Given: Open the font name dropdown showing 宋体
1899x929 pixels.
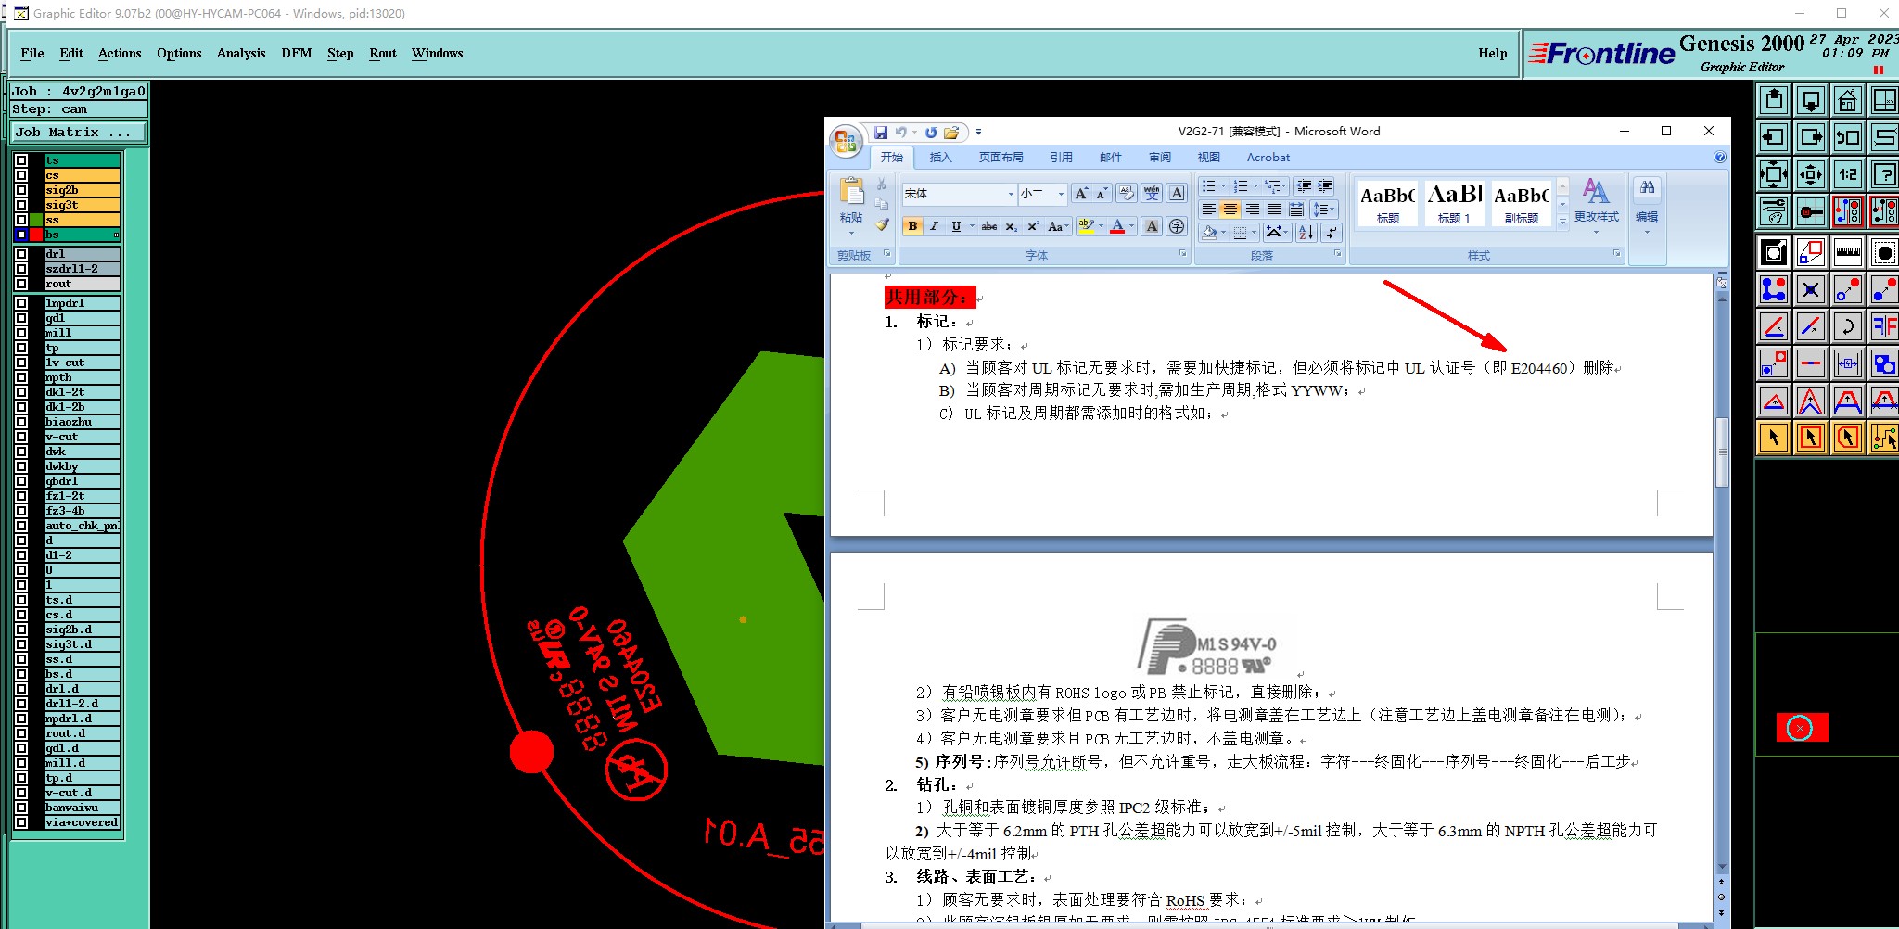Looking at the screenshot, I should pyautogui.click(x=1011, y=194).
